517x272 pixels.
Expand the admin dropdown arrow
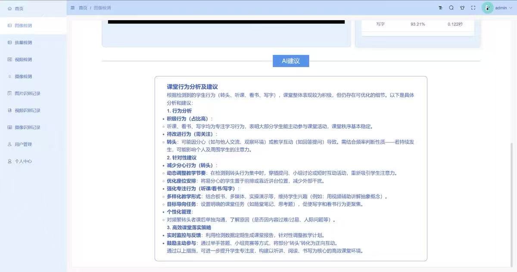pyautogui.click(x=511, y=8)
